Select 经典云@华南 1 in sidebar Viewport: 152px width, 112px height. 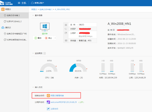pyautogui.click(x=14, y=15)
